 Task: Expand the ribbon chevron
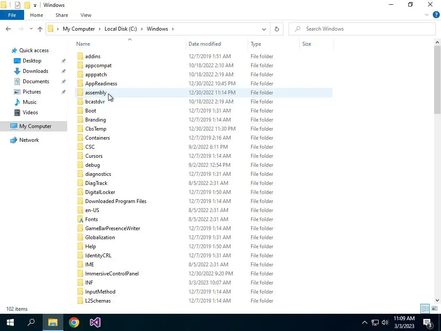pos(427,15)
